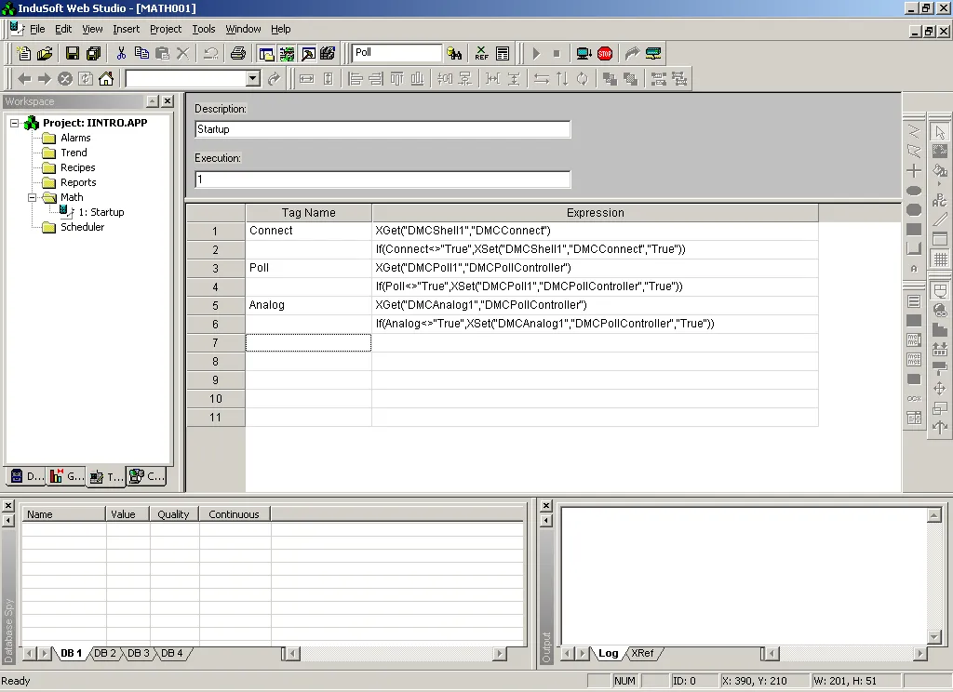Open the File menu
The width and height of the screenshot is (953, 692).
pos(37,29)
